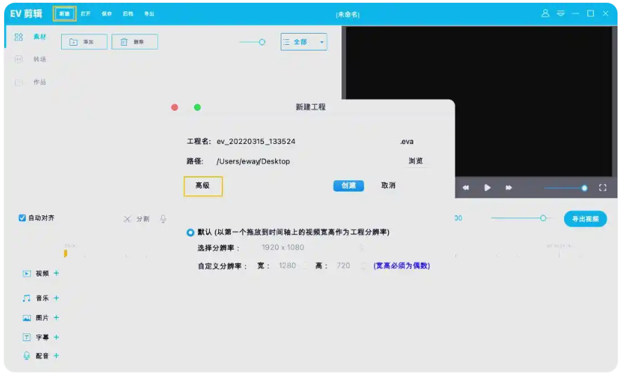Open 选择分辨率 1920 x 1080 dropdown
Image resolution: width=621 pixels, height=374 pixels.
tap(312, 248)
